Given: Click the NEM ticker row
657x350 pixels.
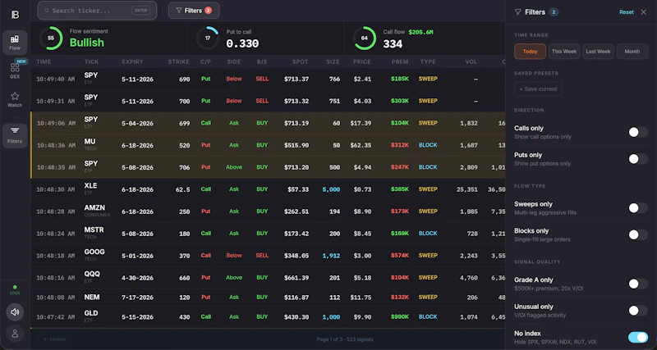Looking at the screenshot, I should [x=269, y=298].
